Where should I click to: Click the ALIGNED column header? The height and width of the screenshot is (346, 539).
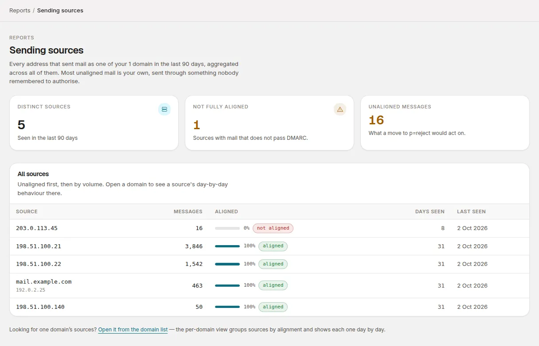(227, 211)
